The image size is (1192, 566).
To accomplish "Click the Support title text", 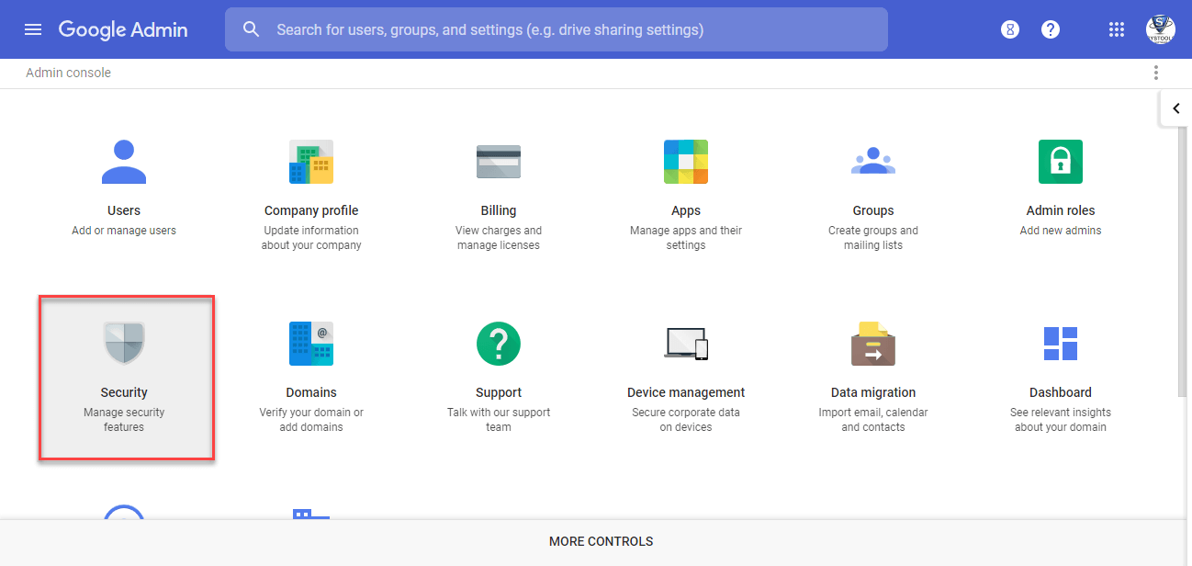I will [499, 392].
